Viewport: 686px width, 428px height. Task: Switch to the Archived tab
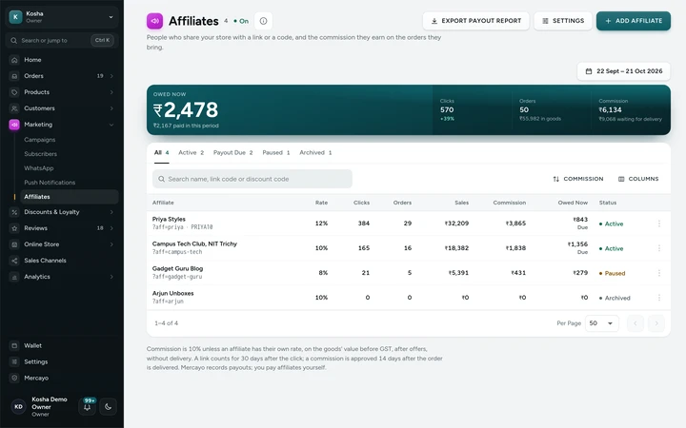click(x=315, y=153)
